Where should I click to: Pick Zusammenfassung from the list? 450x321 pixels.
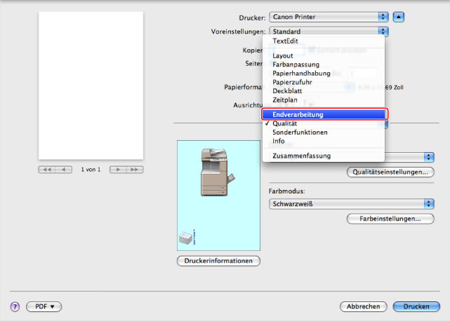coord(301,156)
